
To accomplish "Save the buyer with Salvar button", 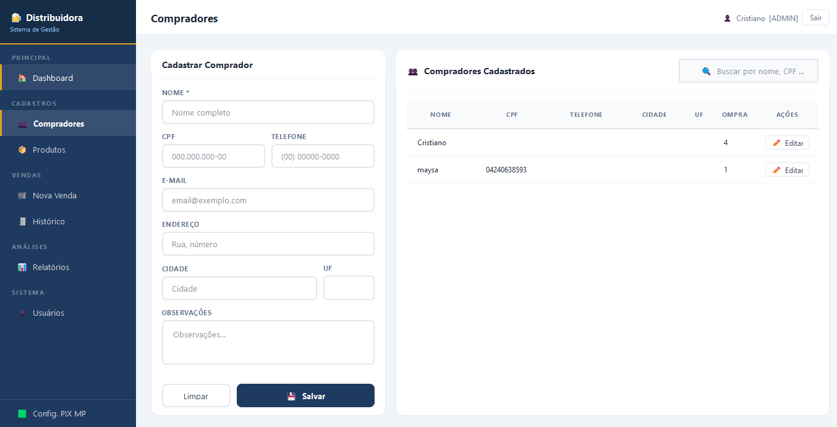I will 305,395.
